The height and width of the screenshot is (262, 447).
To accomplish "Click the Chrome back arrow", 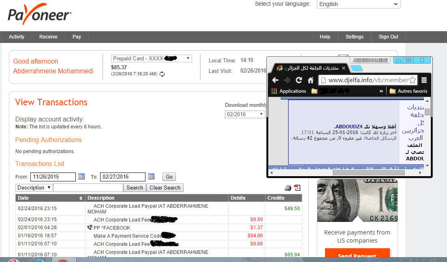I will [x=275, y=80].
